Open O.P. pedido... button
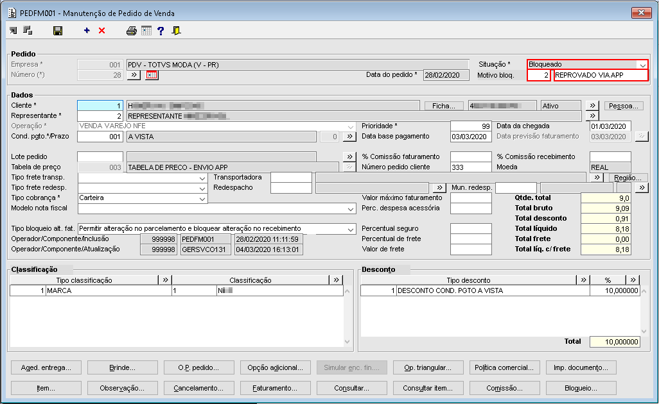This screenshot has width=659, height=404. pos(199,367)
